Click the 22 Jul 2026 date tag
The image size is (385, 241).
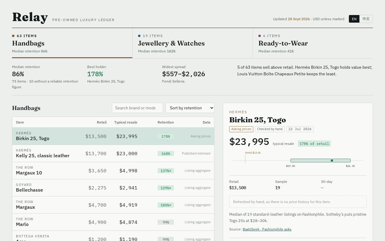300,129
